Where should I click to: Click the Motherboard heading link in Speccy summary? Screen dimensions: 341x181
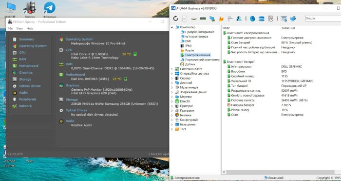pos(75,75)
